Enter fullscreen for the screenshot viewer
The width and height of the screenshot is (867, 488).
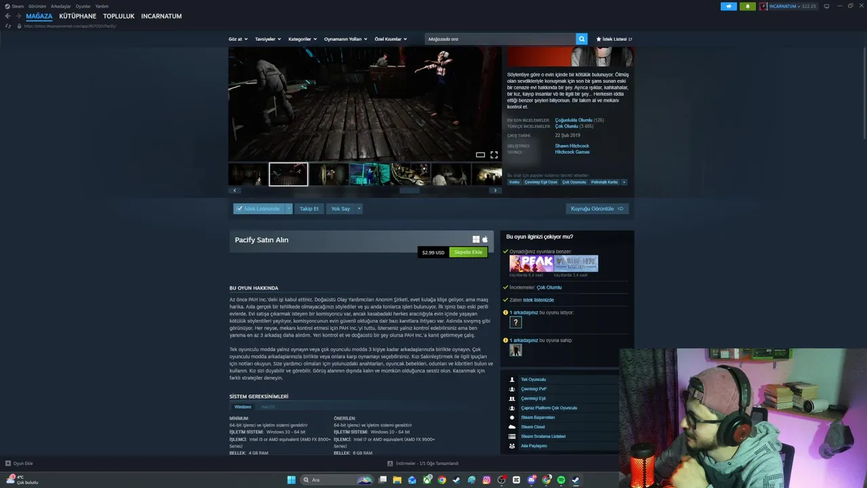point(494,155)
